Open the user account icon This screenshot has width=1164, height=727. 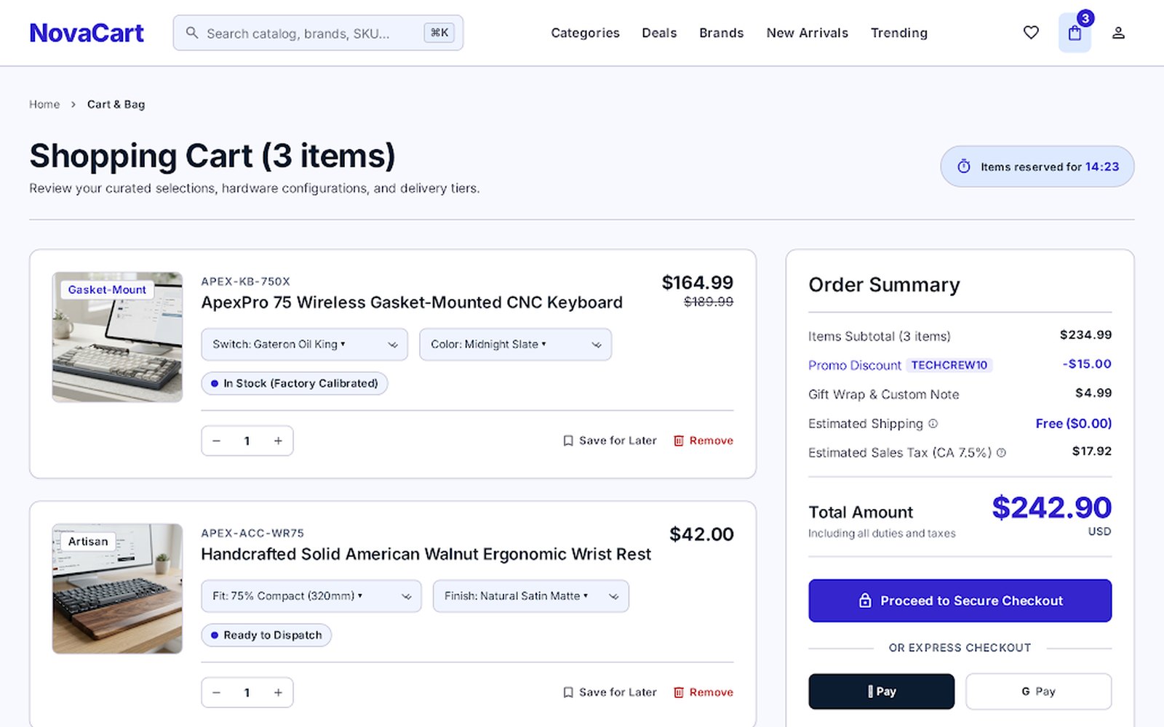1118,33
